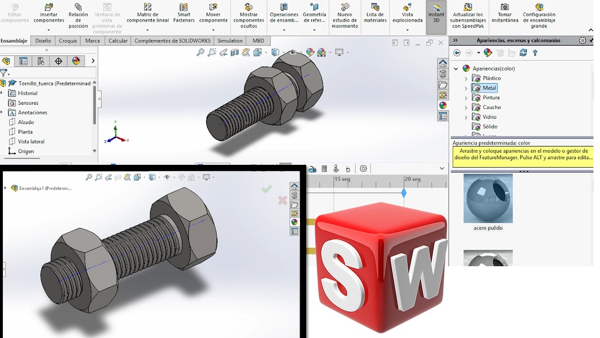Image resolution: width=600 pixels, height=338 pixels.
Task: Open the Croquis tab
Action: click(68, 41)
